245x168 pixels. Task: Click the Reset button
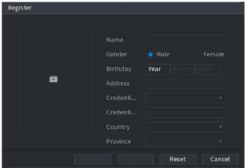click(x=178, y=159)
